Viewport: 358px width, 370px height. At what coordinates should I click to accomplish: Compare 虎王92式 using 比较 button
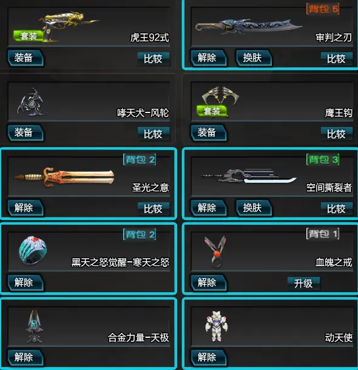(x=154, y=58)
